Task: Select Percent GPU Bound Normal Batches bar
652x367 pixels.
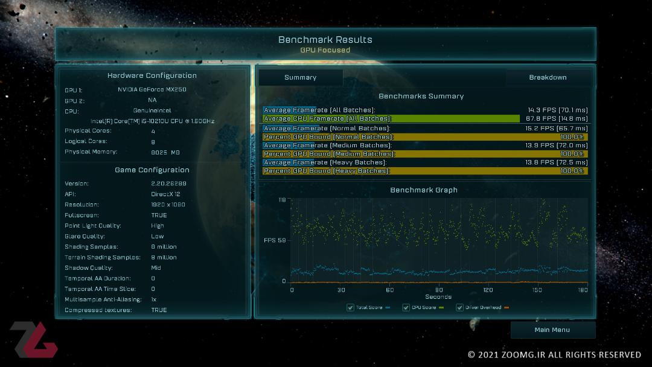Action: 425,137
